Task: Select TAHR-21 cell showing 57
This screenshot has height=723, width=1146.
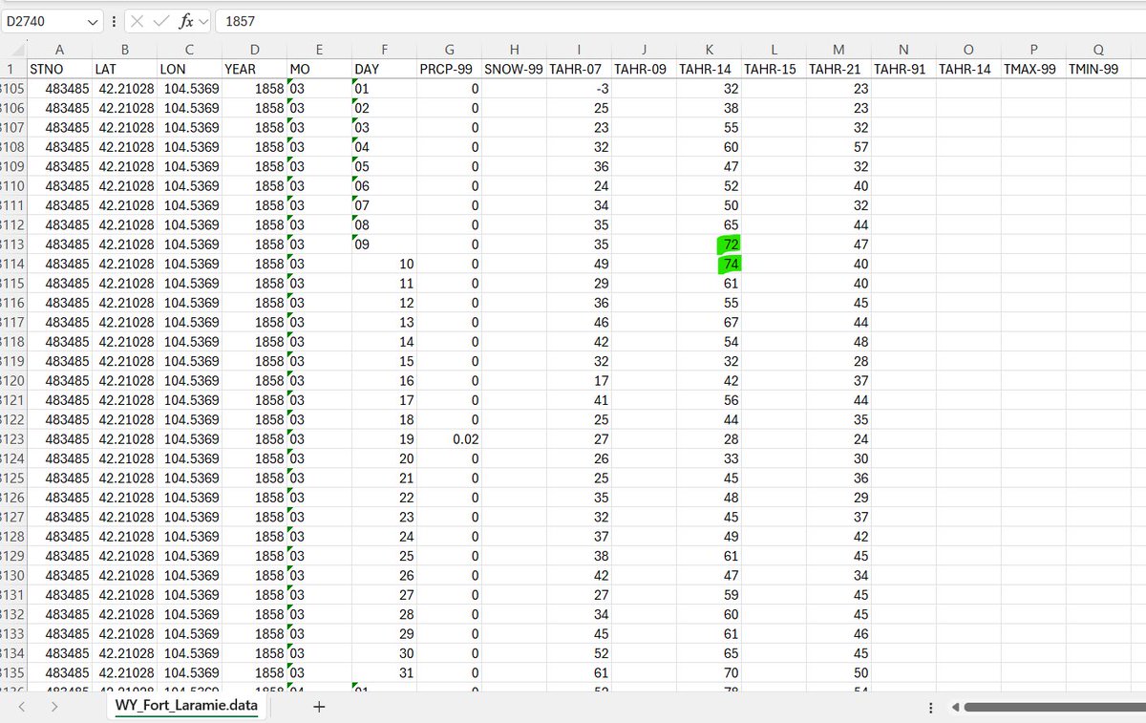Action: point(838,146)
